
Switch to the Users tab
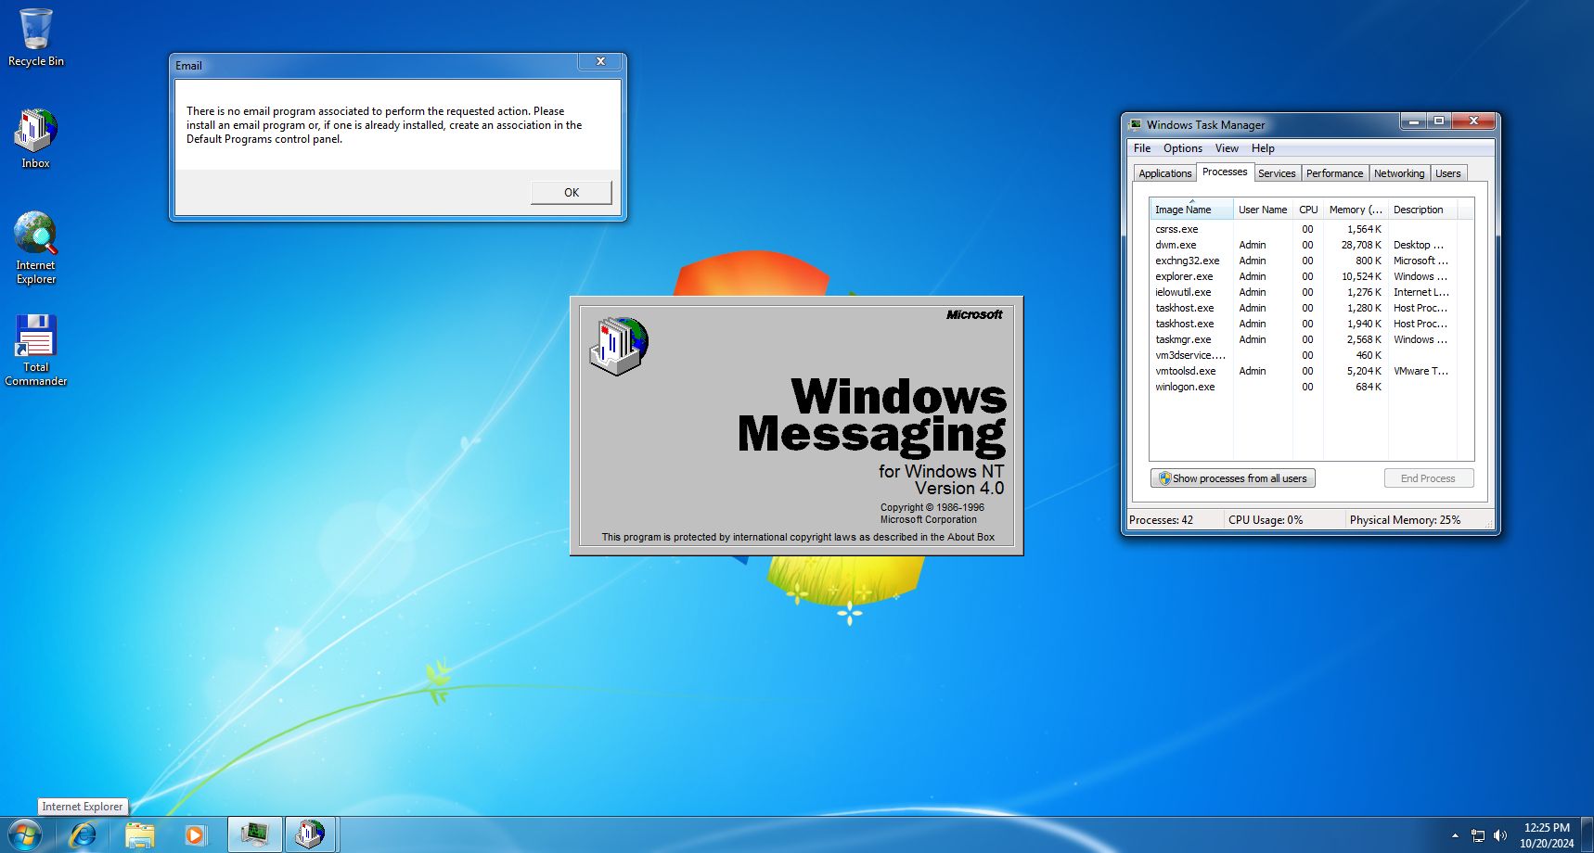[1448, 173]
